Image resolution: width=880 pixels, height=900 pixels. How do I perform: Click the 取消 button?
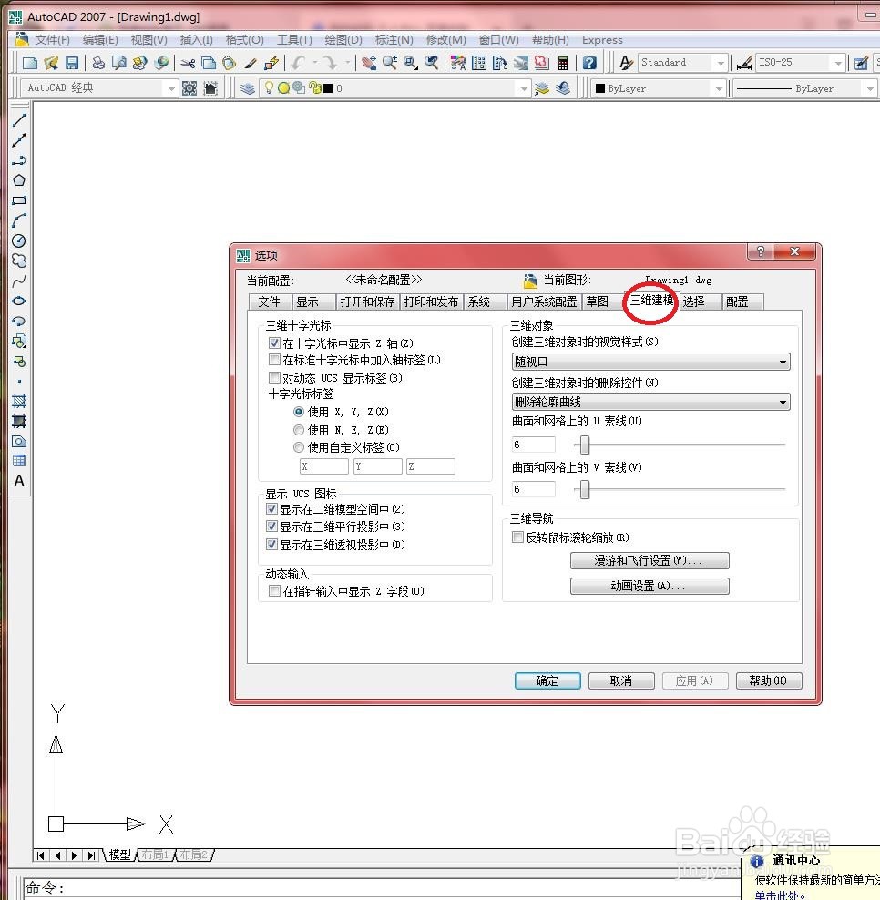click(x=621, y=680)
